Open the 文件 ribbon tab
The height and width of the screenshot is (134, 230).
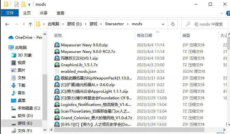10,13
